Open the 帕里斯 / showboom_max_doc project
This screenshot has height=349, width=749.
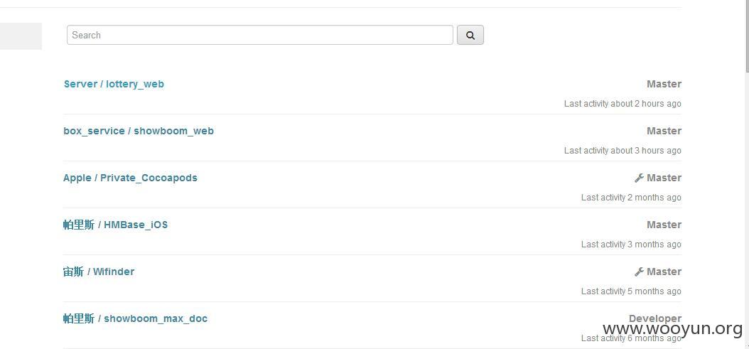[x=135, y=318]
